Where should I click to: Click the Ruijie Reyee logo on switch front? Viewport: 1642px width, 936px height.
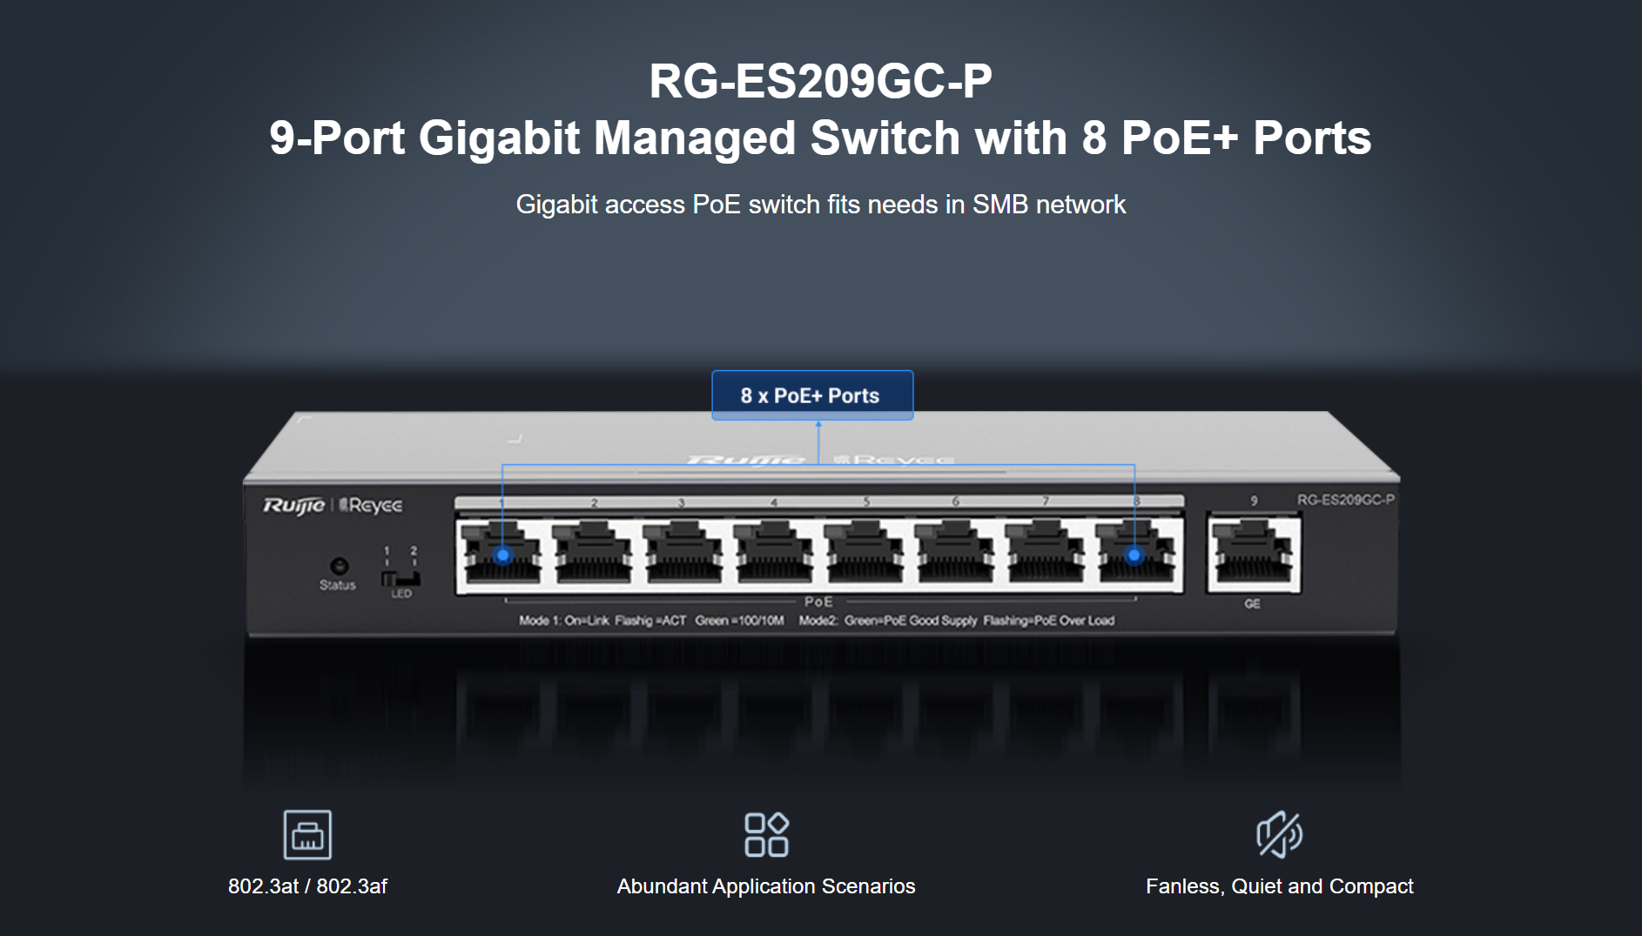333,506
